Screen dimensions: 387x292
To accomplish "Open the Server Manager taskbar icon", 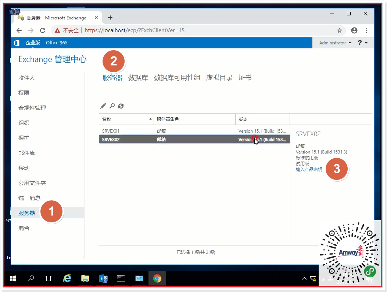I will pos(139,278).
